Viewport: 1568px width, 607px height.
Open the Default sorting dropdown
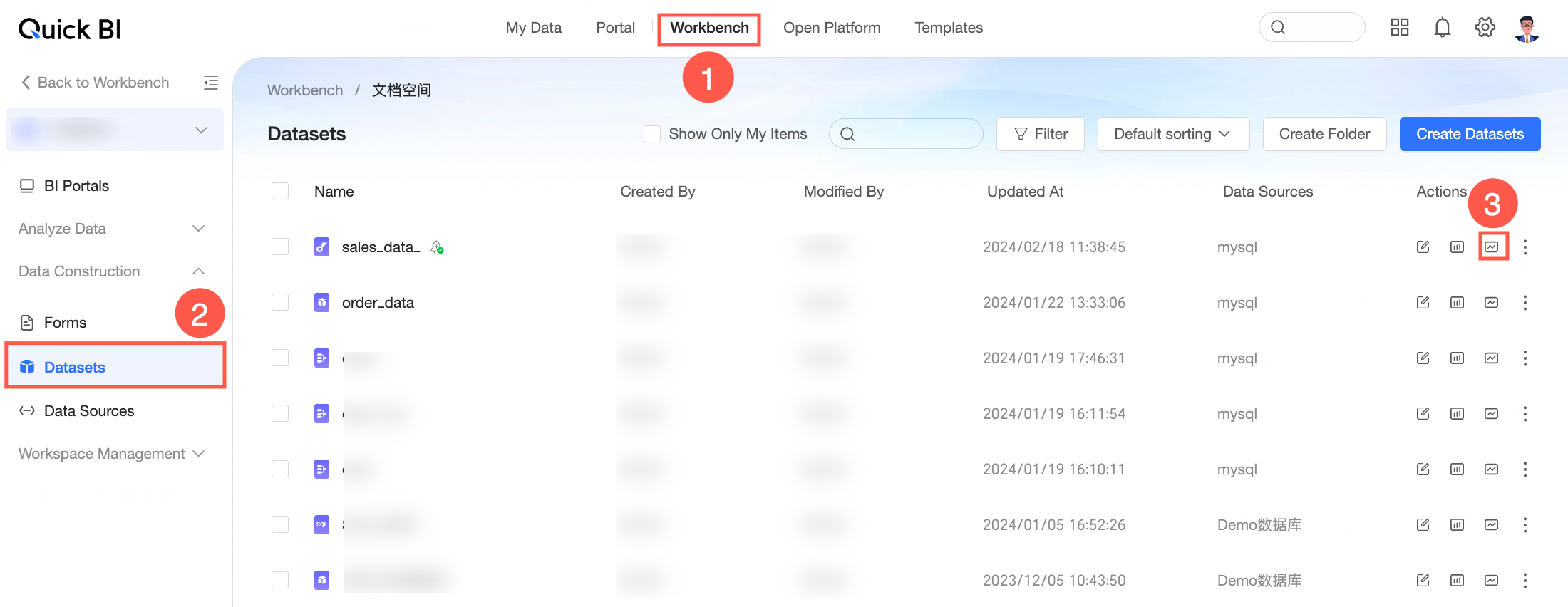click(1173, 134)
